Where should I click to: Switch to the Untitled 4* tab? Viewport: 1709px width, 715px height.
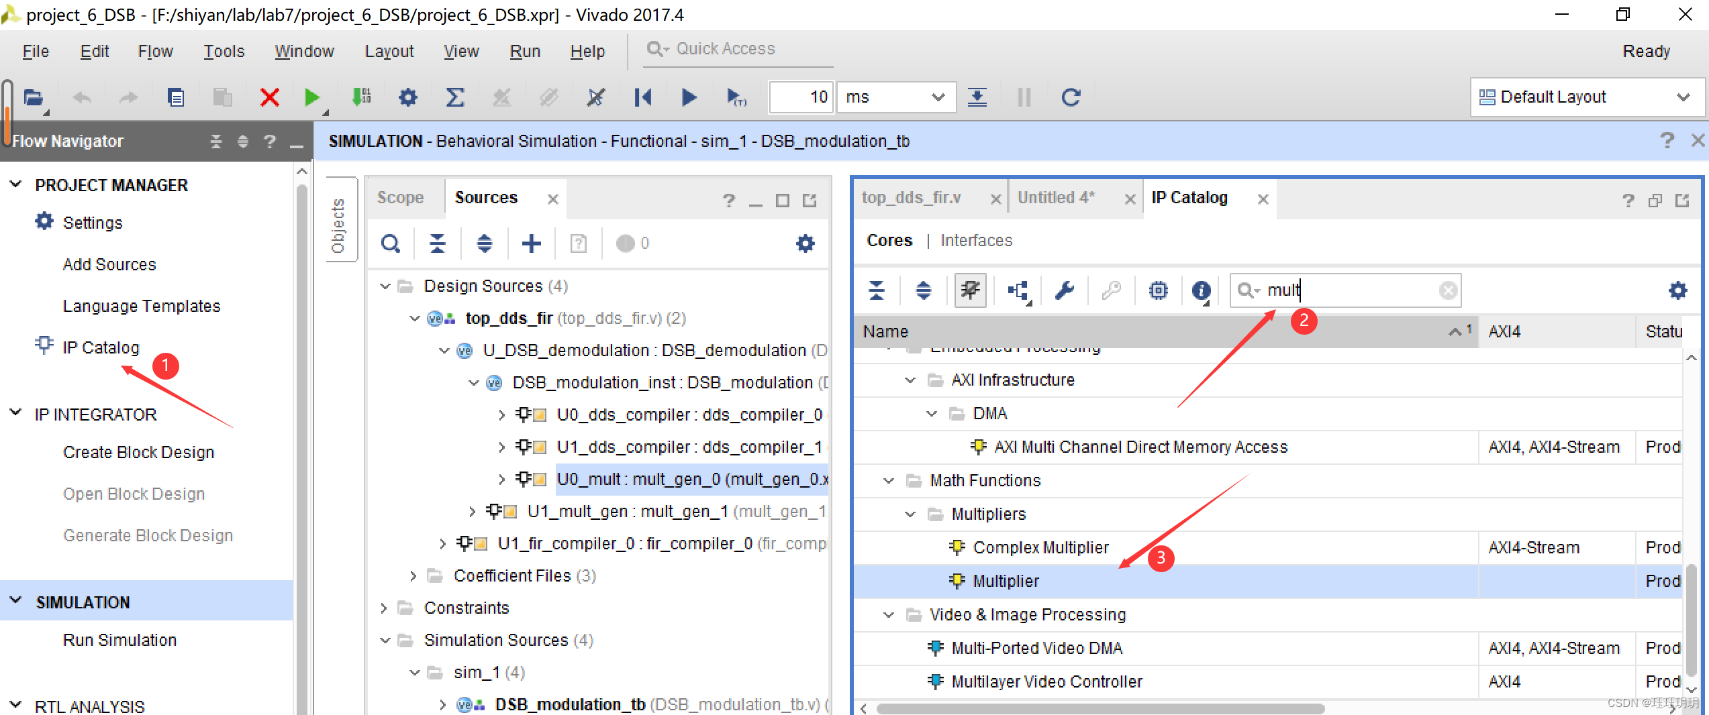[1056, 198]
